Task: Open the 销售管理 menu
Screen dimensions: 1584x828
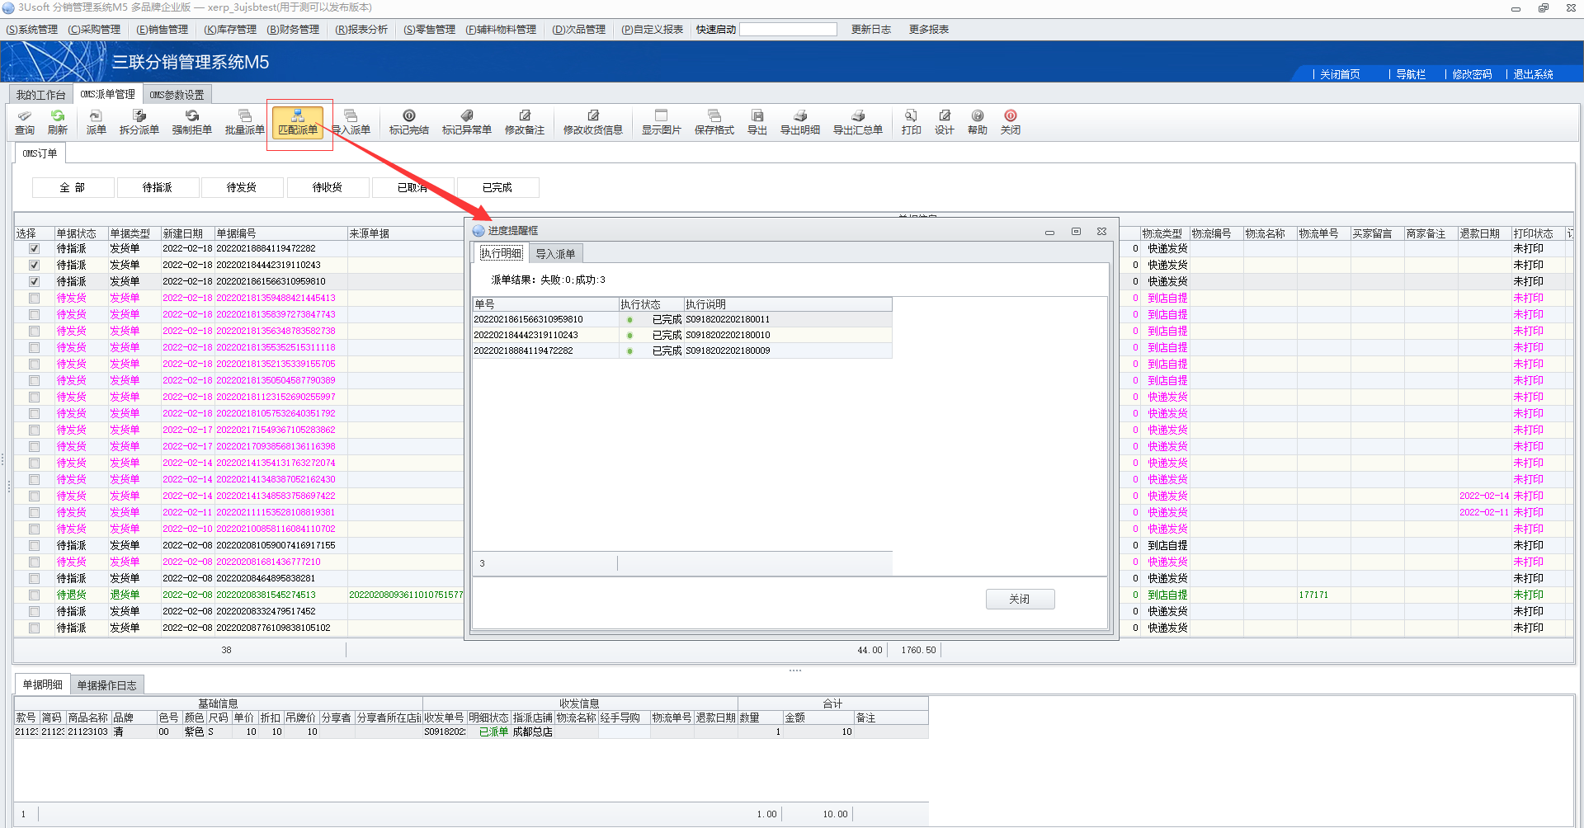Action: pyautogui.click(x=163, y=30)
